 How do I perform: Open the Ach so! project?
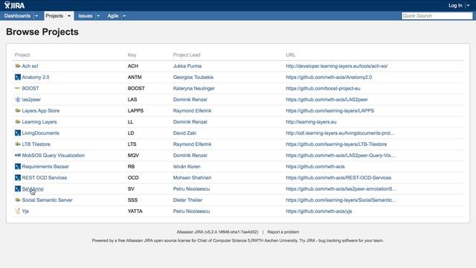pyautogui.click(x=30, y=66)
